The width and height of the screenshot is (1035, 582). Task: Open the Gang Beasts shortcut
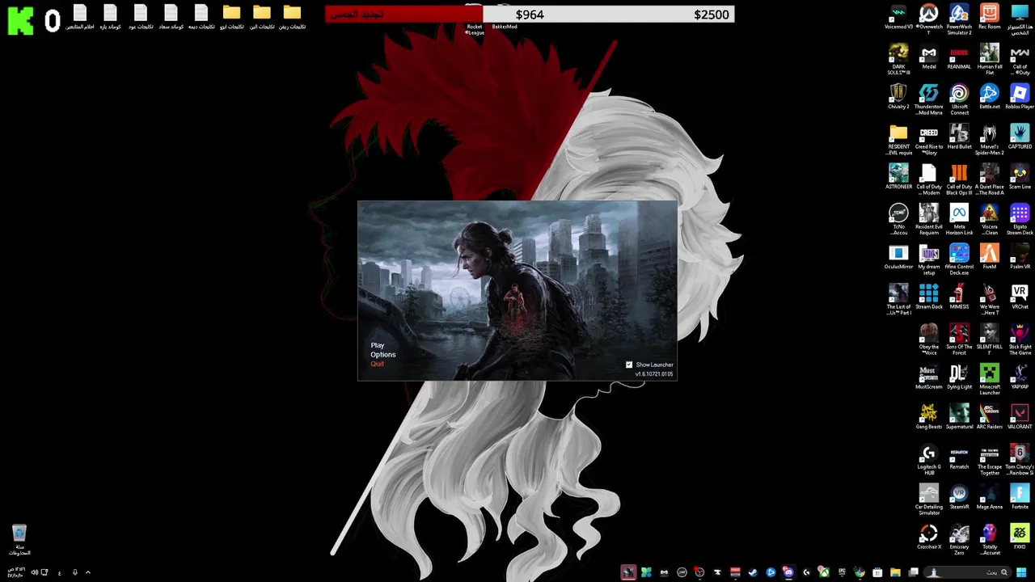(929, 418)
